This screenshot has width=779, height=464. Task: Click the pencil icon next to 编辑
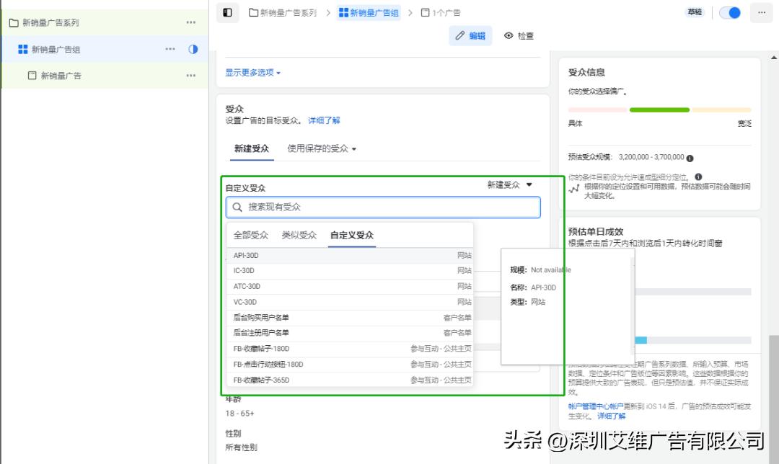(459, 35)
